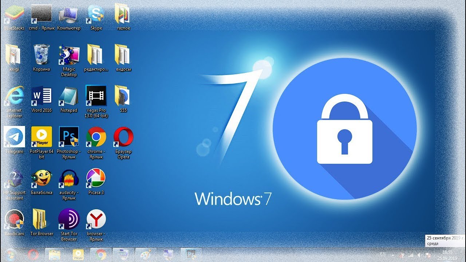Open File Explorer from the taskbar
The width and height of the screenshot is (466, 262).
(x=55, y=254)
